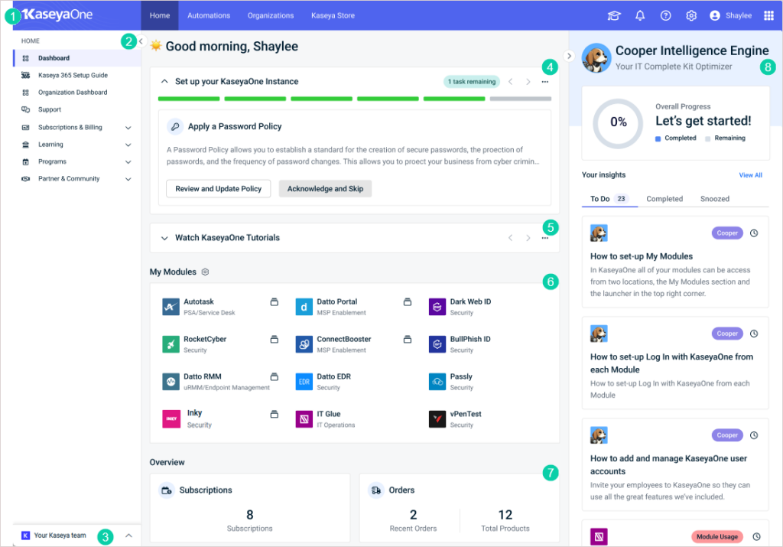Launch the ConnectBooster module

(x=333, y=344)
